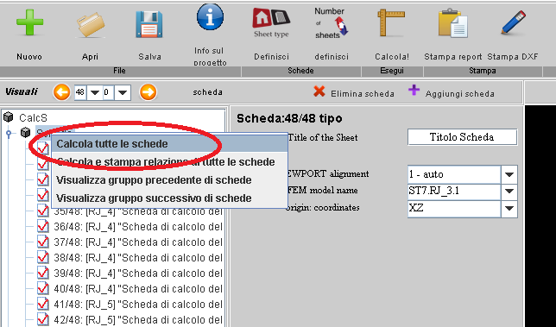
Task: Click the 'scheda' label in navigation bar
Action: pos(208,92)
